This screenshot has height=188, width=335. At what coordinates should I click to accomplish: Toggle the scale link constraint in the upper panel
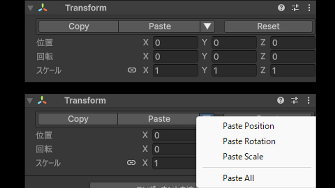pyautogui.click(x=132, y=70)
